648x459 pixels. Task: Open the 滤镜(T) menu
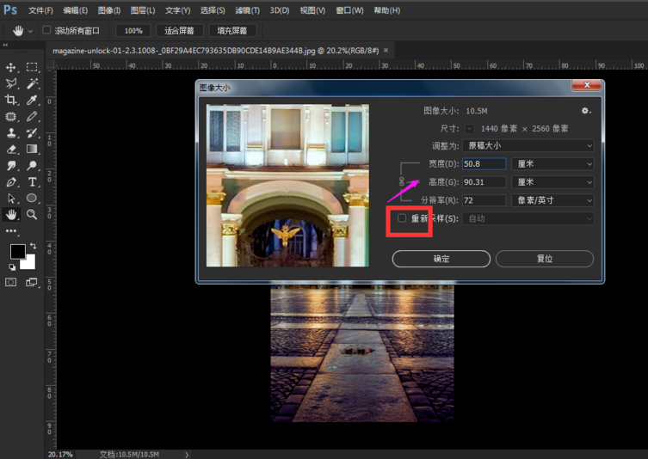tap(247, 10)
